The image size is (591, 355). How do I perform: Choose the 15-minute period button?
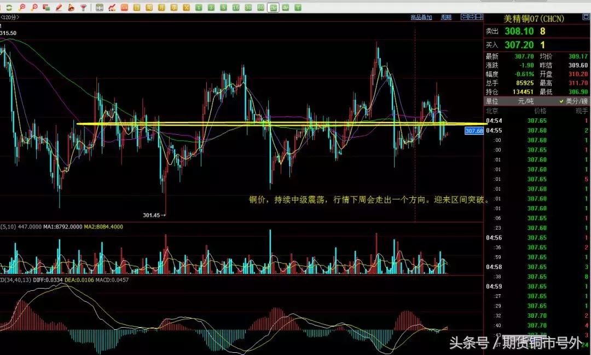[236, 8]
